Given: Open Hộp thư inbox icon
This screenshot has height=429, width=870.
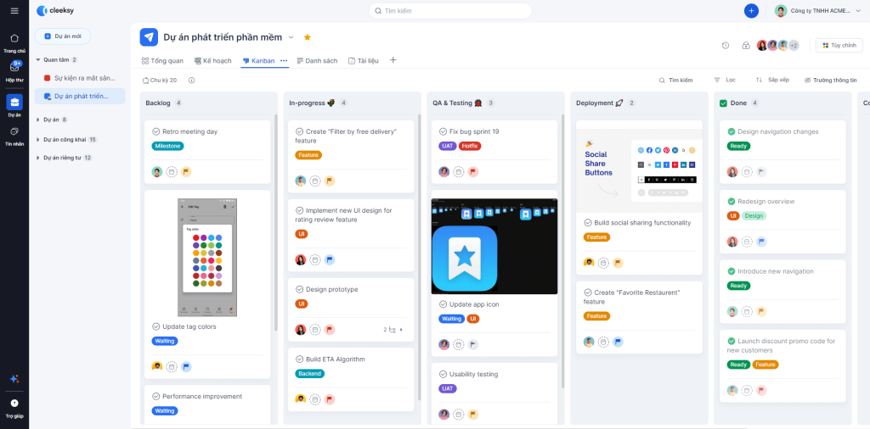Looking at the screenshot, I should point(14,68).
